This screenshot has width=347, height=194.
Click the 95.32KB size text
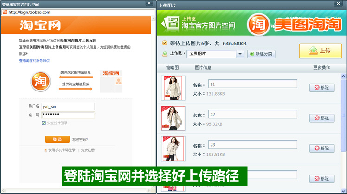point(214,124)
